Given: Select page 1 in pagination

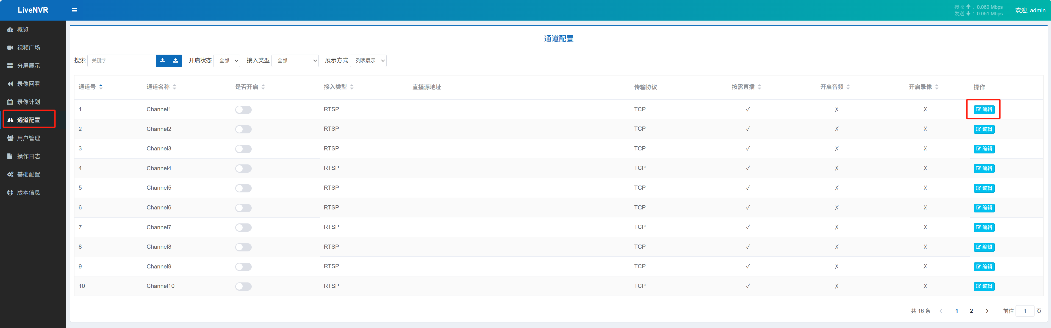Looking at the screenshot, I should pos(957,311).
